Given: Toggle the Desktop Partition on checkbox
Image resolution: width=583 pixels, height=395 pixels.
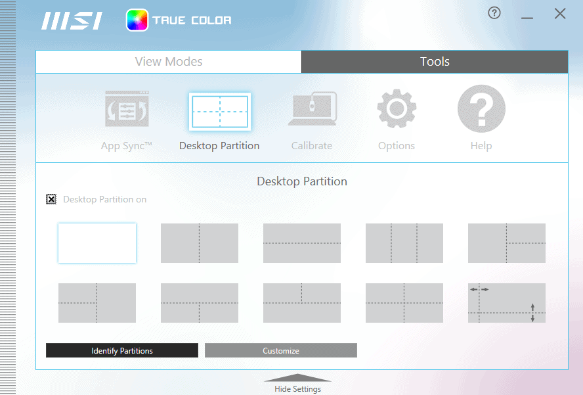Looking at the screenshot, I should tap(51, 199).
